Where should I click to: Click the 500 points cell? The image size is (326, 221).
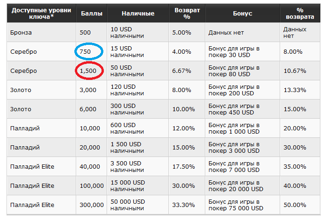86,33
